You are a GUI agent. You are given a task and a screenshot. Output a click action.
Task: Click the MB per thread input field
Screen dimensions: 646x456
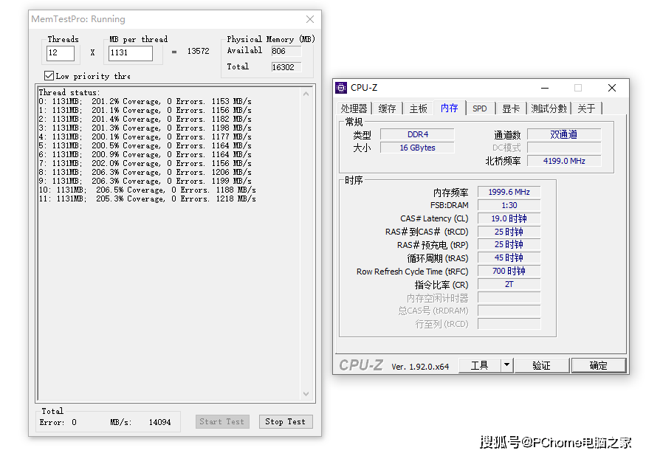point(131,53)
